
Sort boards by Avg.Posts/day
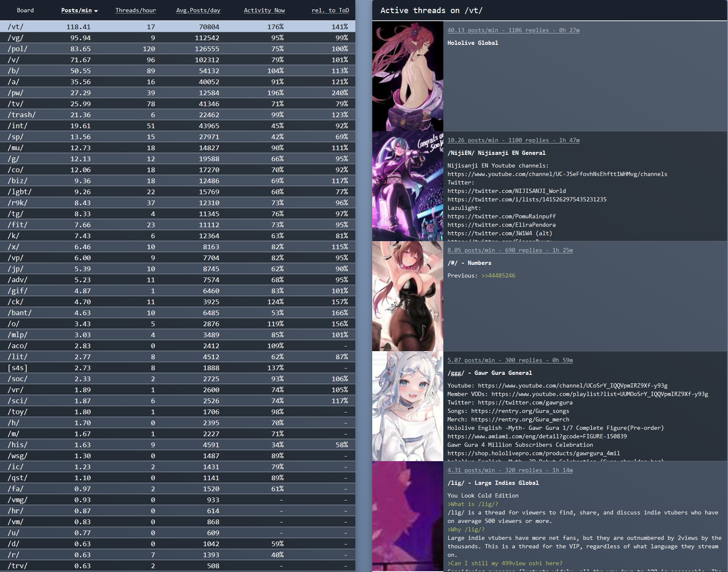[x=198, y=10]
